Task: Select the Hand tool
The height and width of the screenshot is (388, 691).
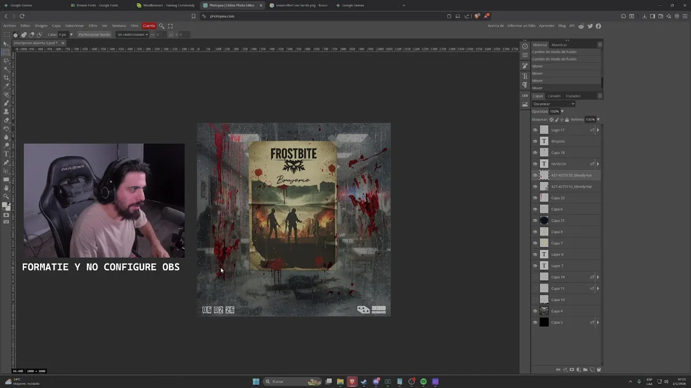Action: (x=6, y=188)
